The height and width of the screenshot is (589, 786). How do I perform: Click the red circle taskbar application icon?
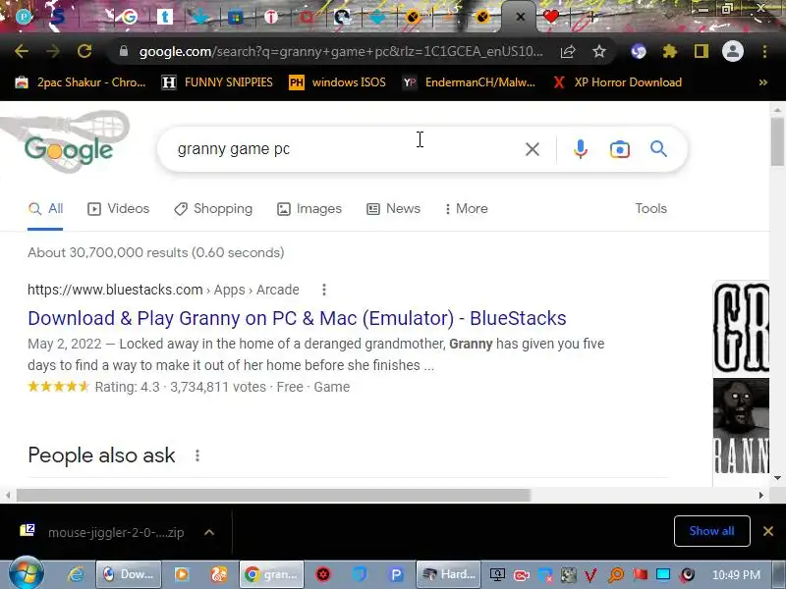tap(323, 574)
